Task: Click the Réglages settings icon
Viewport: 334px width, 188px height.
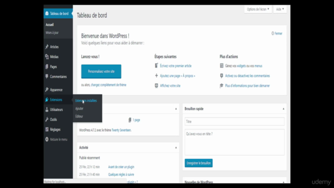Action: (x=47, y=130)
